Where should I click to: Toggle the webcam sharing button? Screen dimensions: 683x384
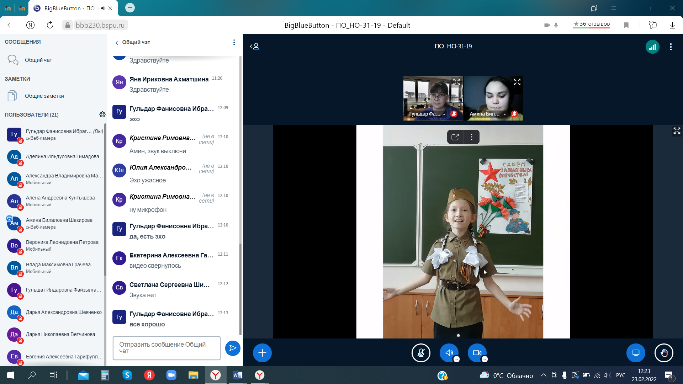pyautogui.click(x=477, y=353)
